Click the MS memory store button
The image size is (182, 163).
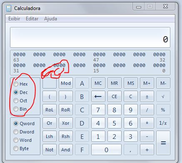(131, 83)
